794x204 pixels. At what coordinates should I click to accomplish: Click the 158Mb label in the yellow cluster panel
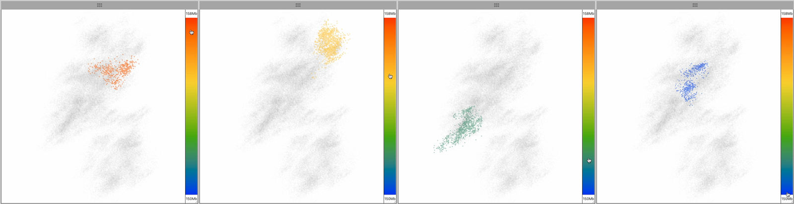point(390,13)
